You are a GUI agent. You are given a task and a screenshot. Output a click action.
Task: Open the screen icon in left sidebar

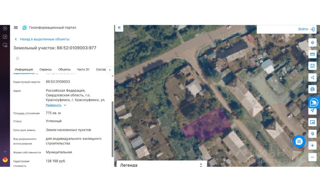tap(5, 45)
